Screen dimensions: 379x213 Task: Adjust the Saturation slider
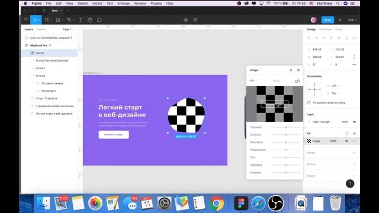[x=286, y=142]
